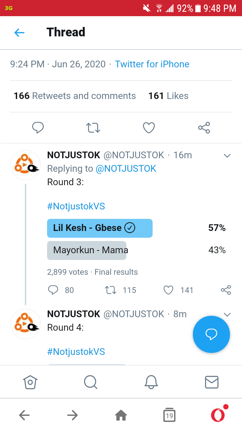Screen dimensions: 242x431
Task: Open the #NotjustokVS hashtag in Round 3
Action: tap(76, 206)
